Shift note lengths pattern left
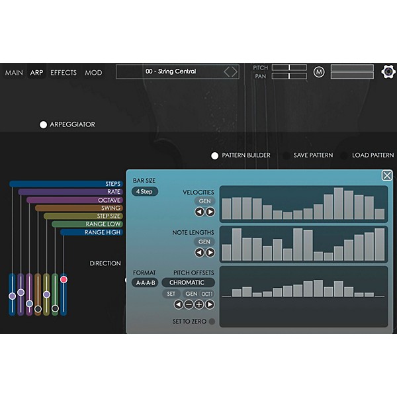 (x=199, y=253)
